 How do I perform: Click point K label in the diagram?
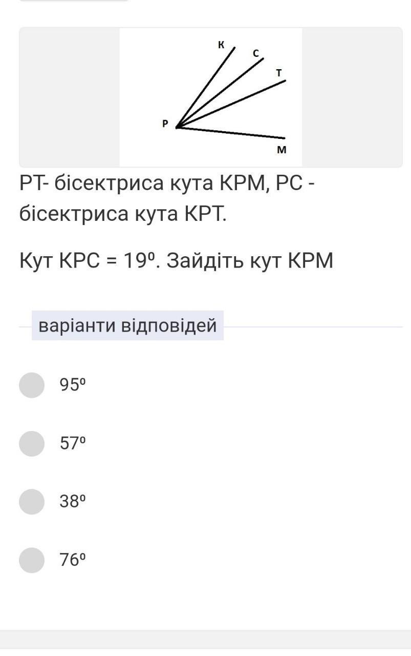[221, 45]
